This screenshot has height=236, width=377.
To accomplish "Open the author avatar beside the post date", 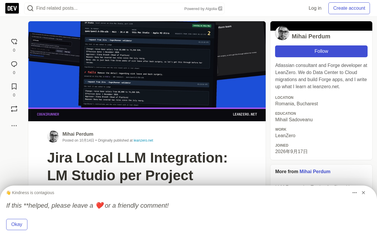I will tap(53, 137).
